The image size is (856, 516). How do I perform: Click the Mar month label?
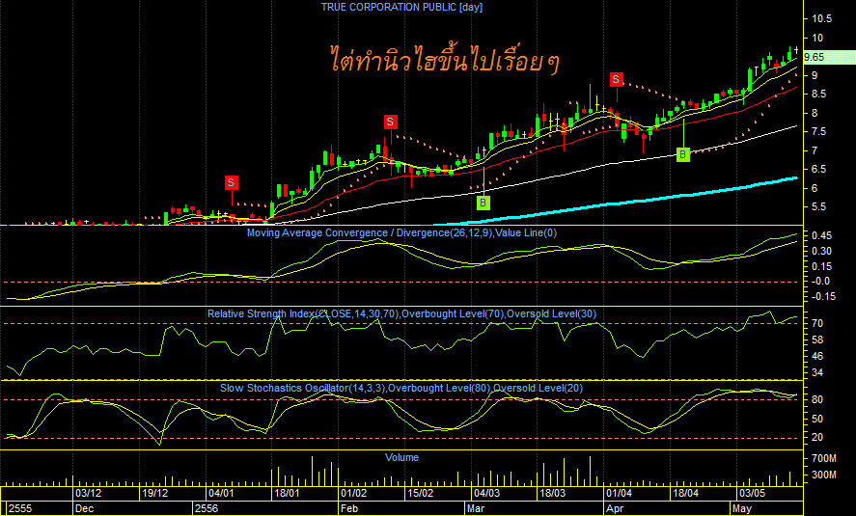(x=476, y=508)
